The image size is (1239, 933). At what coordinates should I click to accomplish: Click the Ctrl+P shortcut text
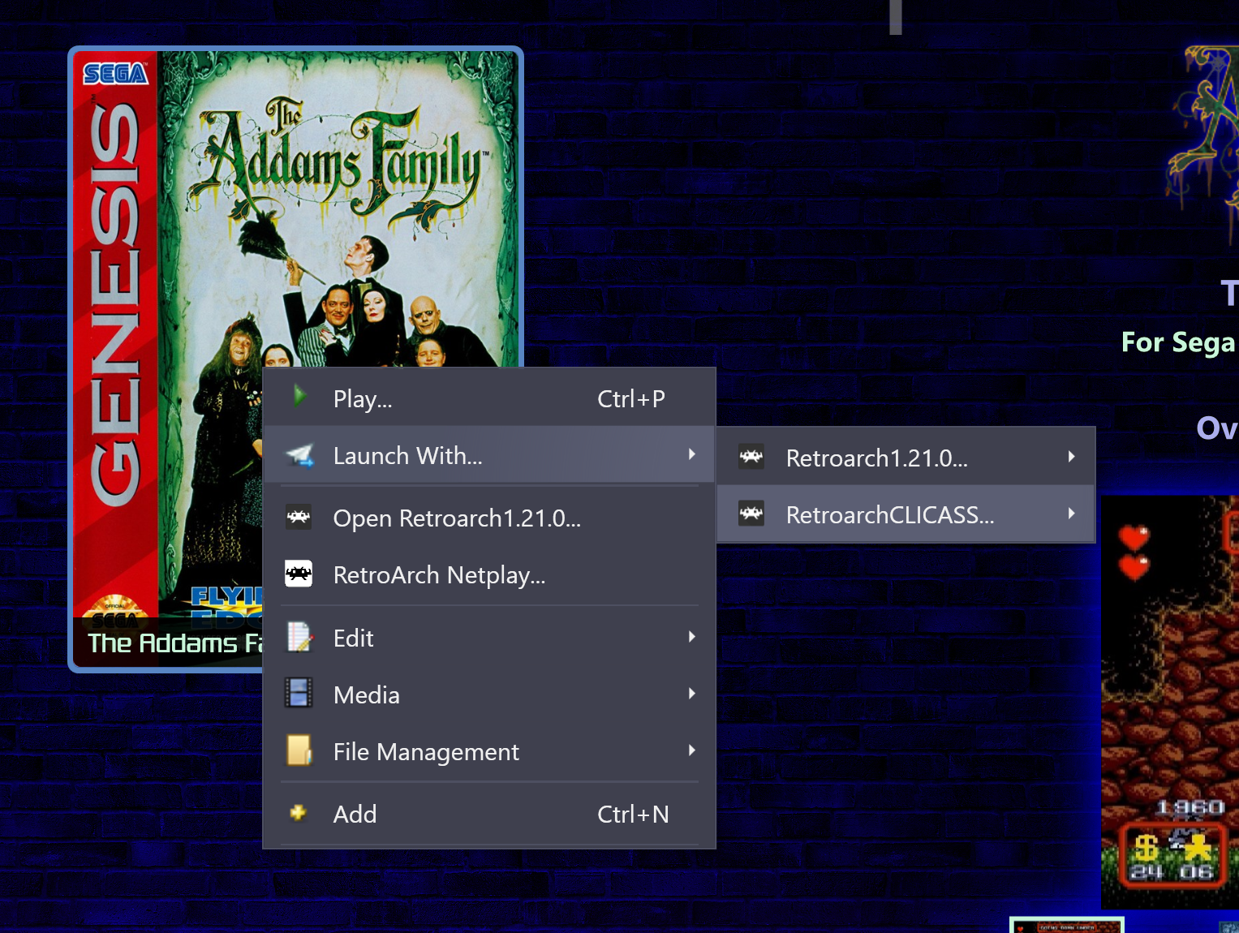pyautogui.click(x=631, y=398)
